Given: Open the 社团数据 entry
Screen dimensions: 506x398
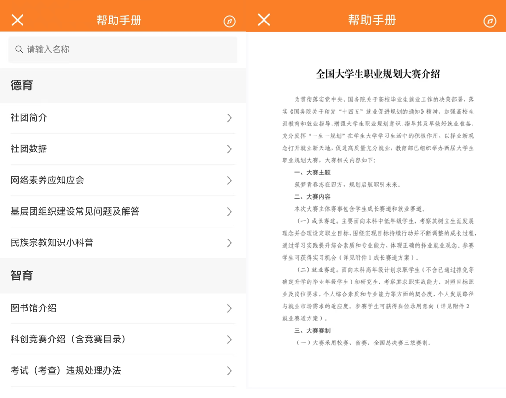Looking at the screenshot, I should (29, 149).
